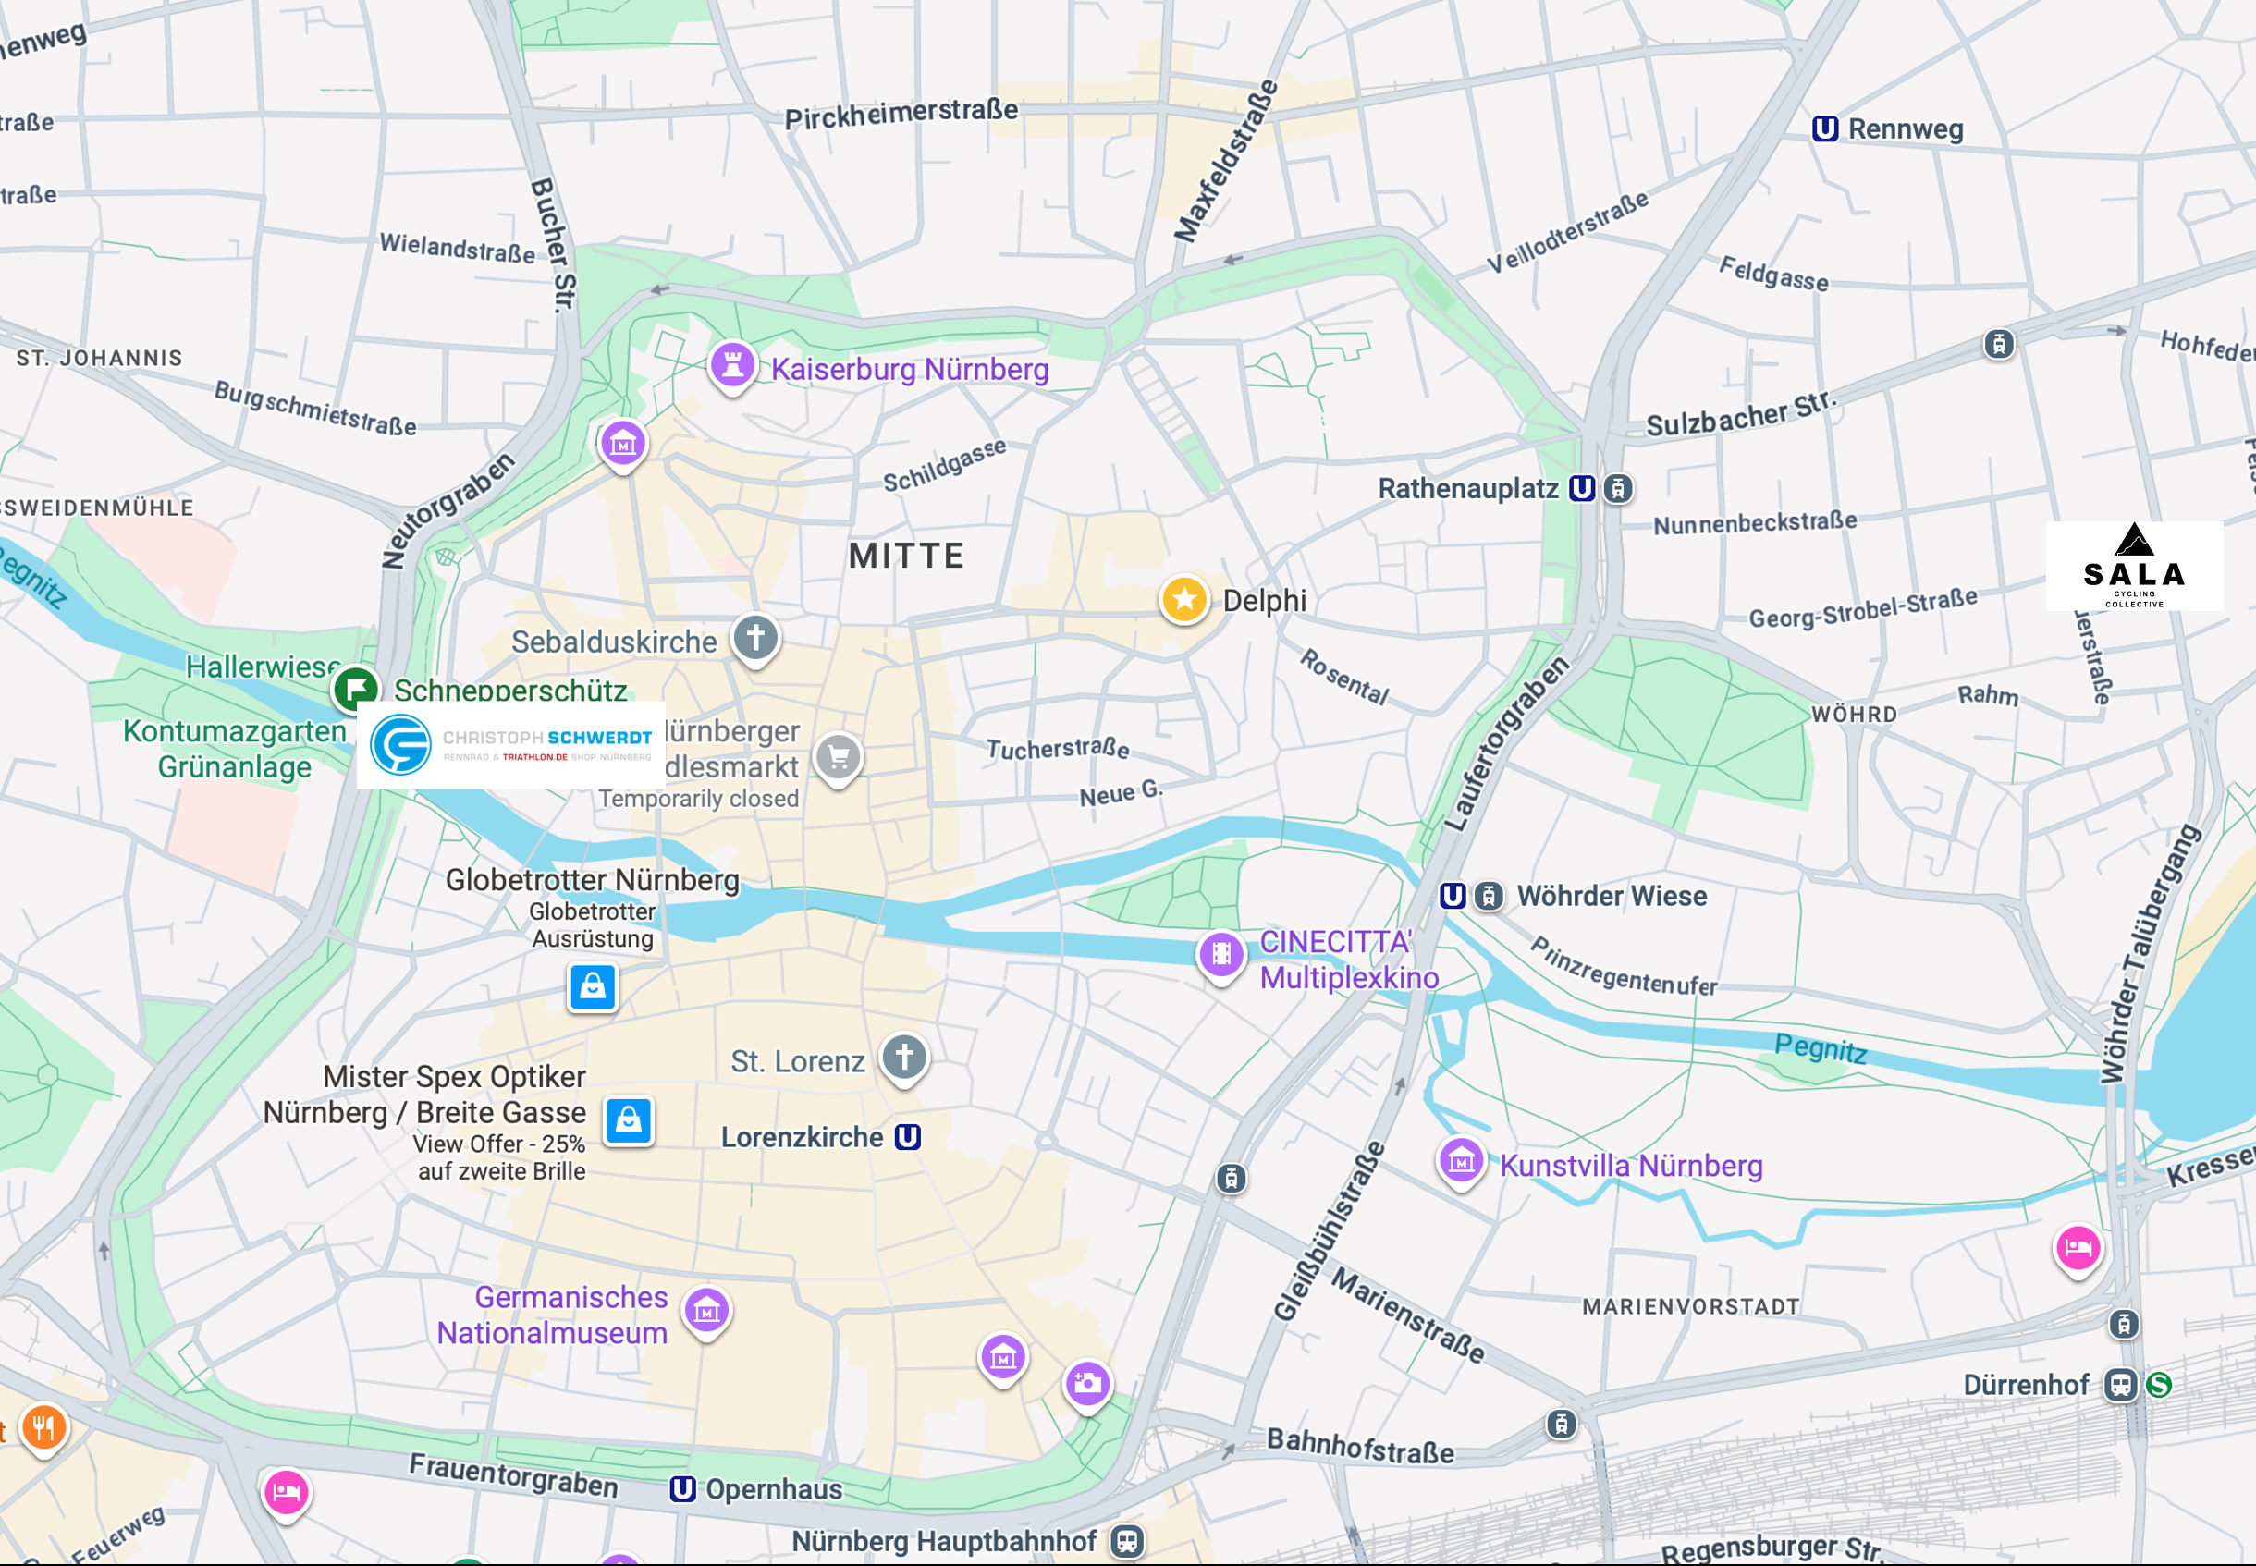
Task: Open the Kunstvilla Nürnberg museum pin
Action: click(x=1461, y=1163)
